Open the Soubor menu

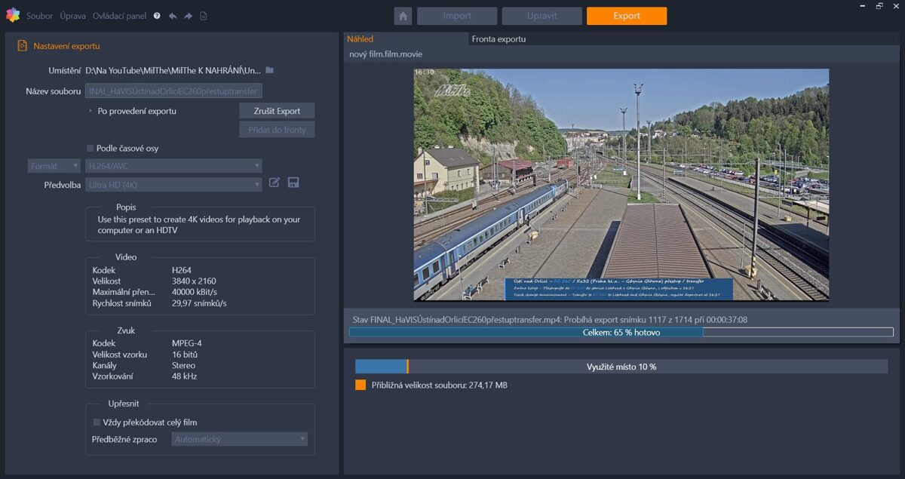(40, 16)
